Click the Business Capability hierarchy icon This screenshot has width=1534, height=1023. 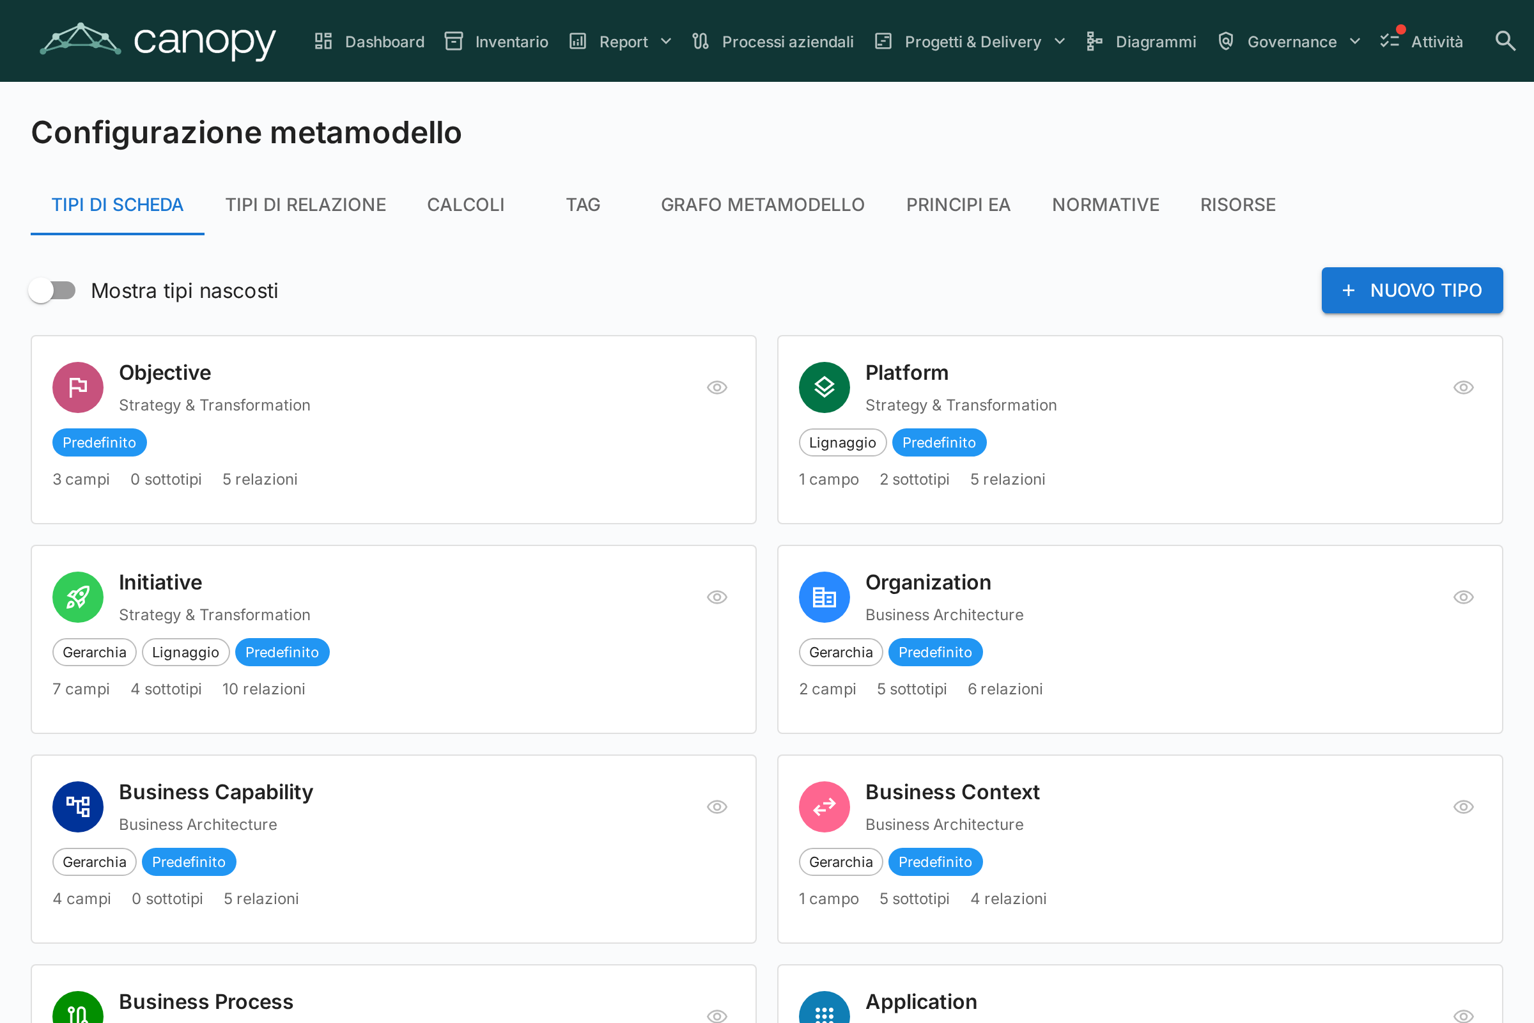pyautogui.click(x=78, y=807)
